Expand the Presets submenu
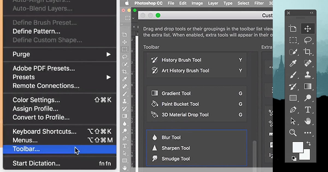The height and width of the screenshot is (172, 328). tap(109, 77)
